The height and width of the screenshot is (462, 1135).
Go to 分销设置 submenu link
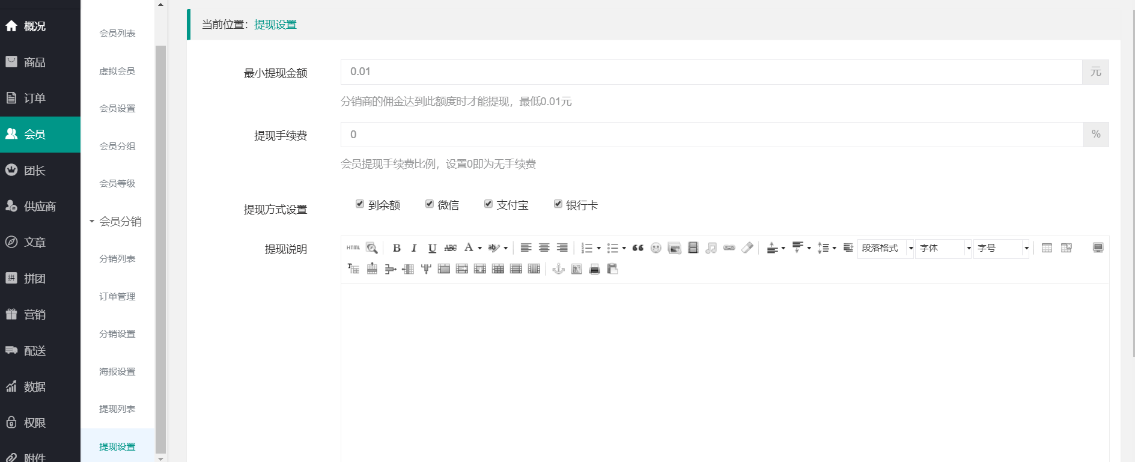pos(117,333)
